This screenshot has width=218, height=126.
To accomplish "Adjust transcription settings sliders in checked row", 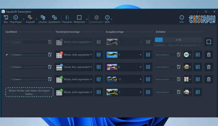I will [99, 55].
